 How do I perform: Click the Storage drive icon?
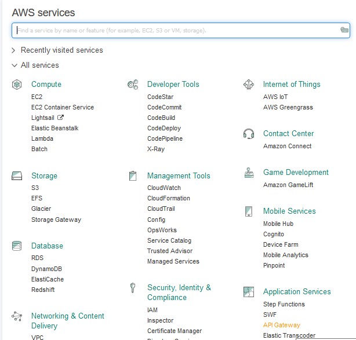(x=17, y=176)
